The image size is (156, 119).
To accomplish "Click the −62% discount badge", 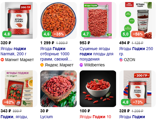I will (x=9, y=102).
